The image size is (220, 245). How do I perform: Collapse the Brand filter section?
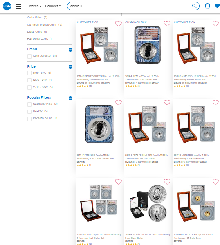pos(70,50)
